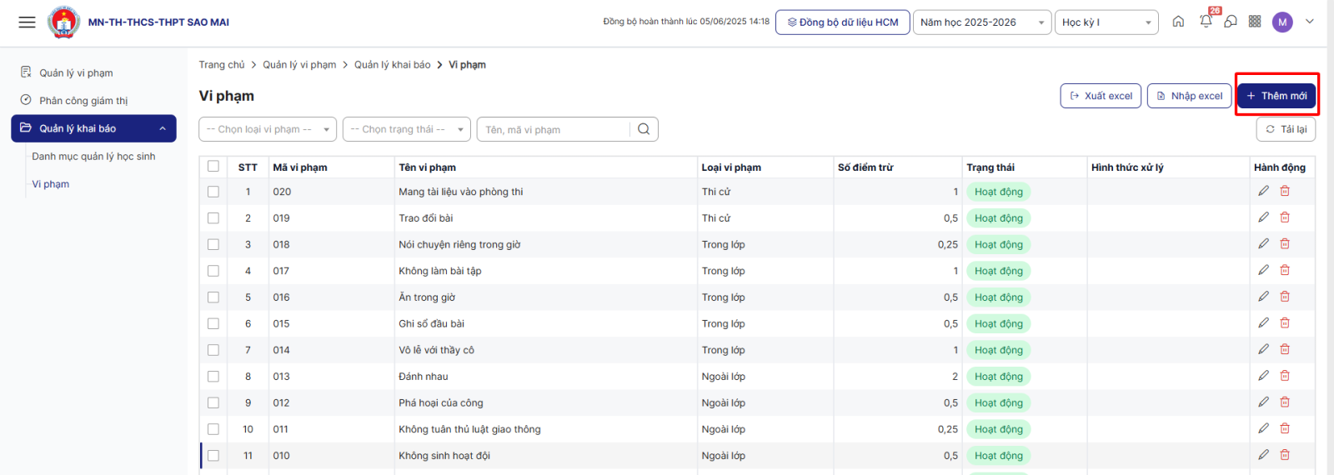
Task: Click search magnifier icon in filter
Action: point(644,129)
